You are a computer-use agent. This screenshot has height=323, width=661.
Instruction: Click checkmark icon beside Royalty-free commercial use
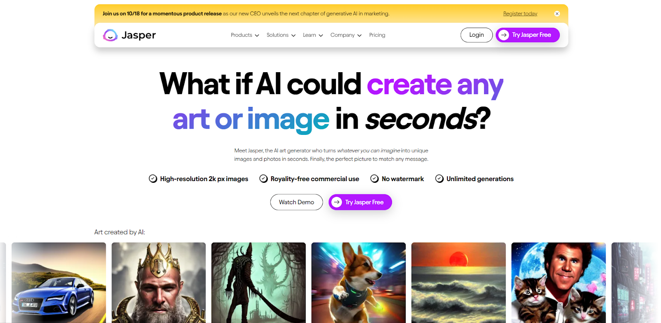click(263, 179)
